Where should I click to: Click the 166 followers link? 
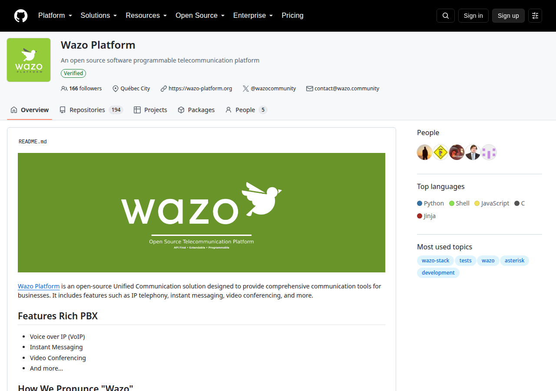click(x=82, y=89)
